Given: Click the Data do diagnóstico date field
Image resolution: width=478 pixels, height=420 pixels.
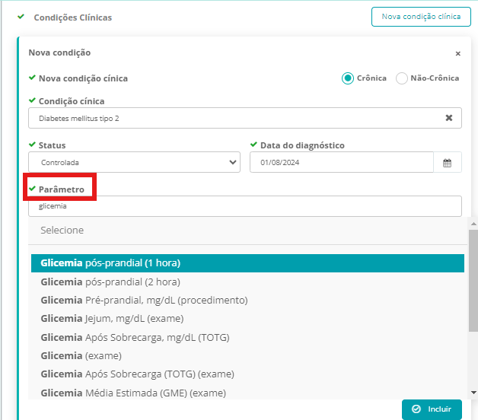Looking at the screenshot, I should coord(341,163).
